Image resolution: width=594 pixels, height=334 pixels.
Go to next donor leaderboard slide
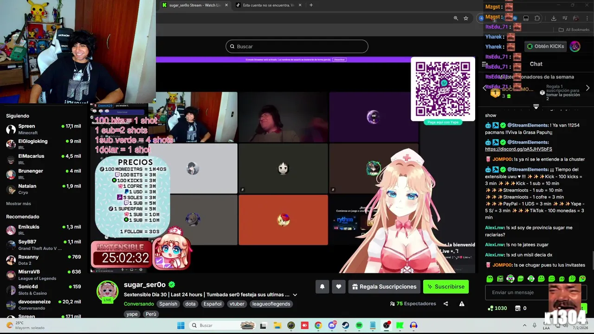[588, 88]
